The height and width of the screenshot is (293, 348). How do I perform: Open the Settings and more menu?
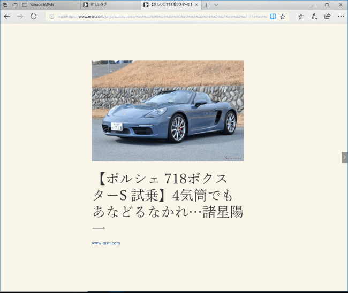[x=341, y=17]
